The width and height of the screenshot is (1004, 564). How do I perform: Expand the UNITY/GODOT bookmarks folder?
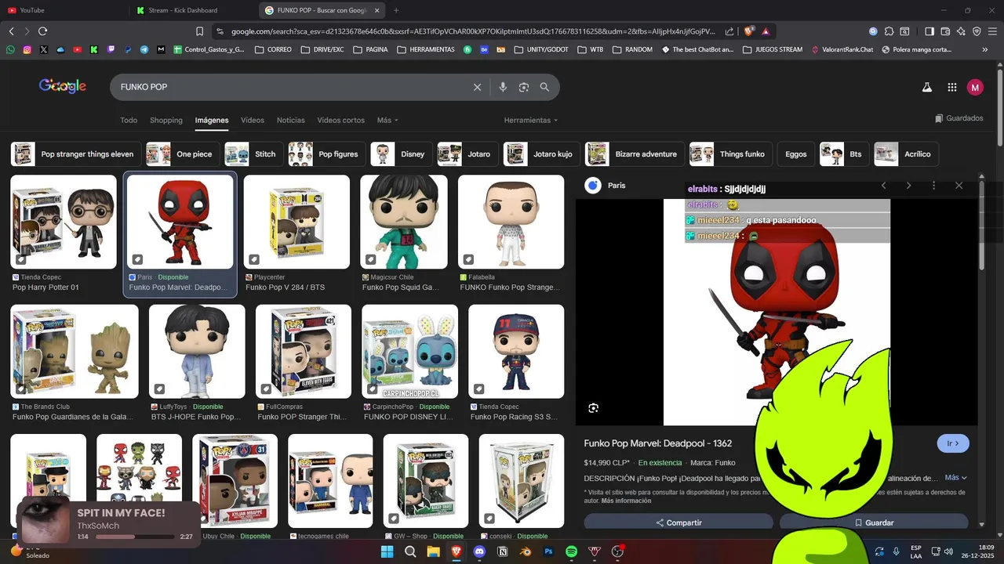[x=542, y=49]
